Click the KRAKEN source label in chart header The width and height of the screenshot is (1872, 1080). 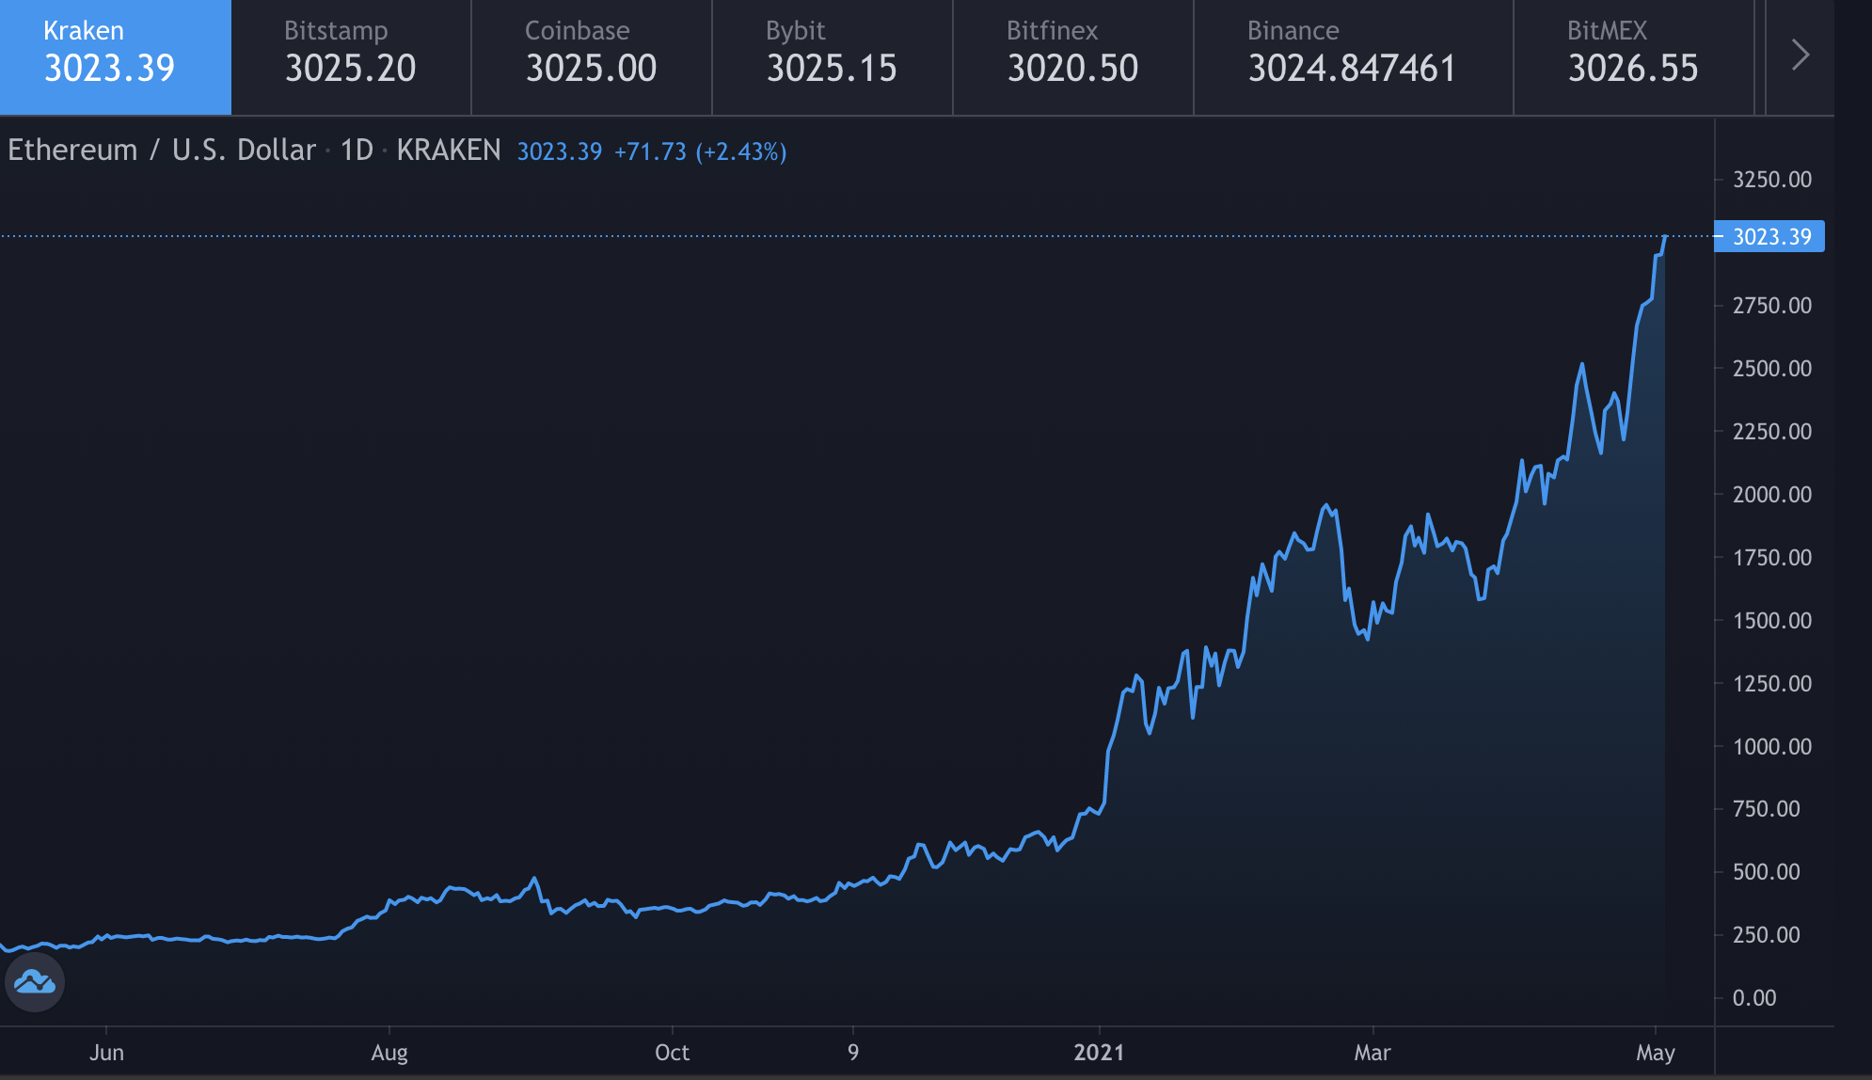(x=449, y=151)
